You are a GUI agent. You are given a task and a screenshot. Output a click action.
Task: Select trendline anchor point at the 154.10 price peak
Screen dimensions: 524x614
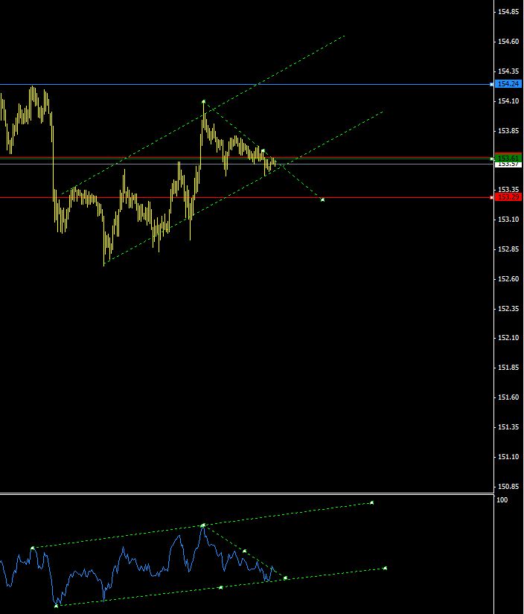pos(204,102)
